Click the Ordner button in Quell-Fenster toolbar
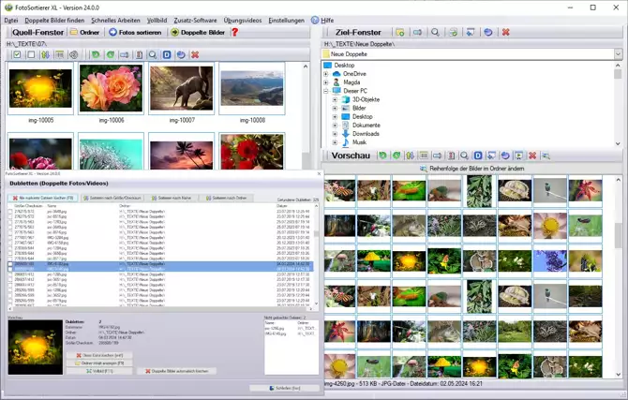This screenshot has width=628, height=400. pyautogui.click(x=86, y=32)
